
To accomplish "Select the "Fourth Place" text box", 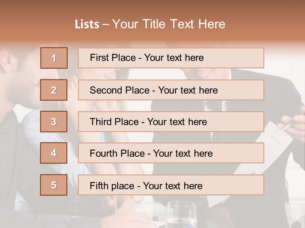I will (x=171, y=153).
